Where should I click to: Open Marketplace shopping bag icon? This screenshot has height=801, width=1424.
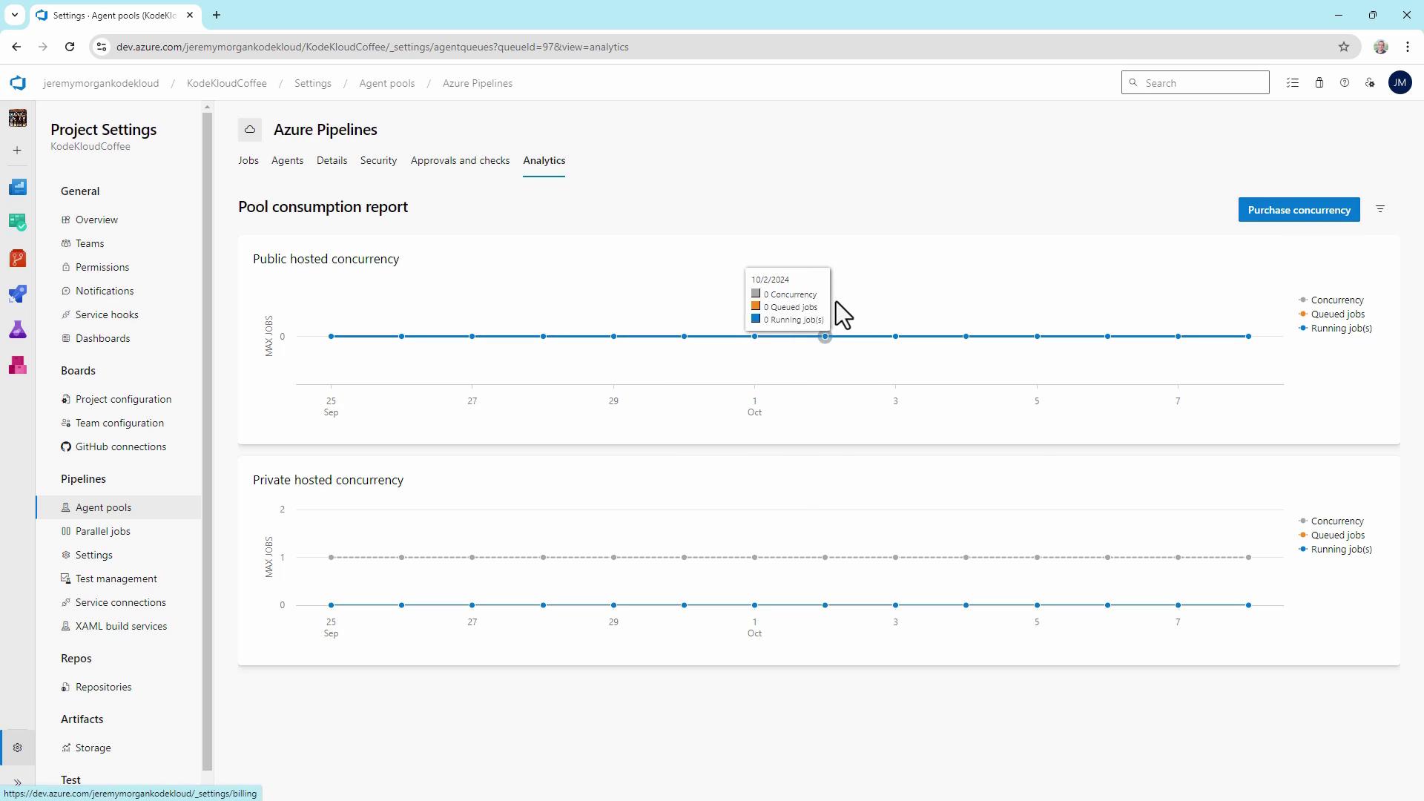pos(1319,83)
